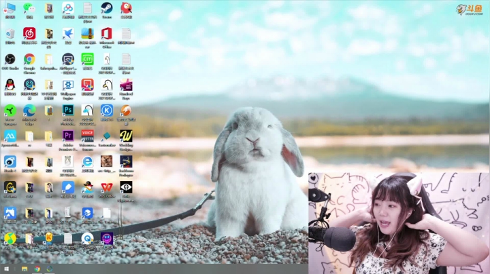Open the OBS Studio shortcut

point(10,59)
